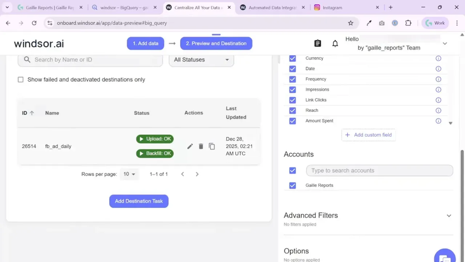This screenshot has height=262, width=465.
Task: Open the 1Password extension icon
Action: pyautogui.click(x=395, y=23)
